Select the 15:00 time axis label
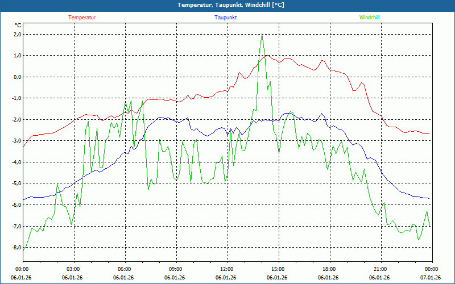The image size is (455, 284). tap(278, 269)
